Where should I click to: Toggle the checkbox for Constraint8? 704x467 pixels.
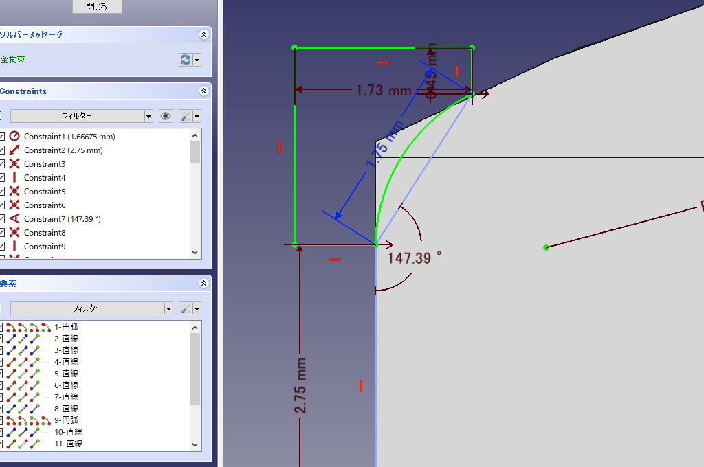click(x=2, y=233)
